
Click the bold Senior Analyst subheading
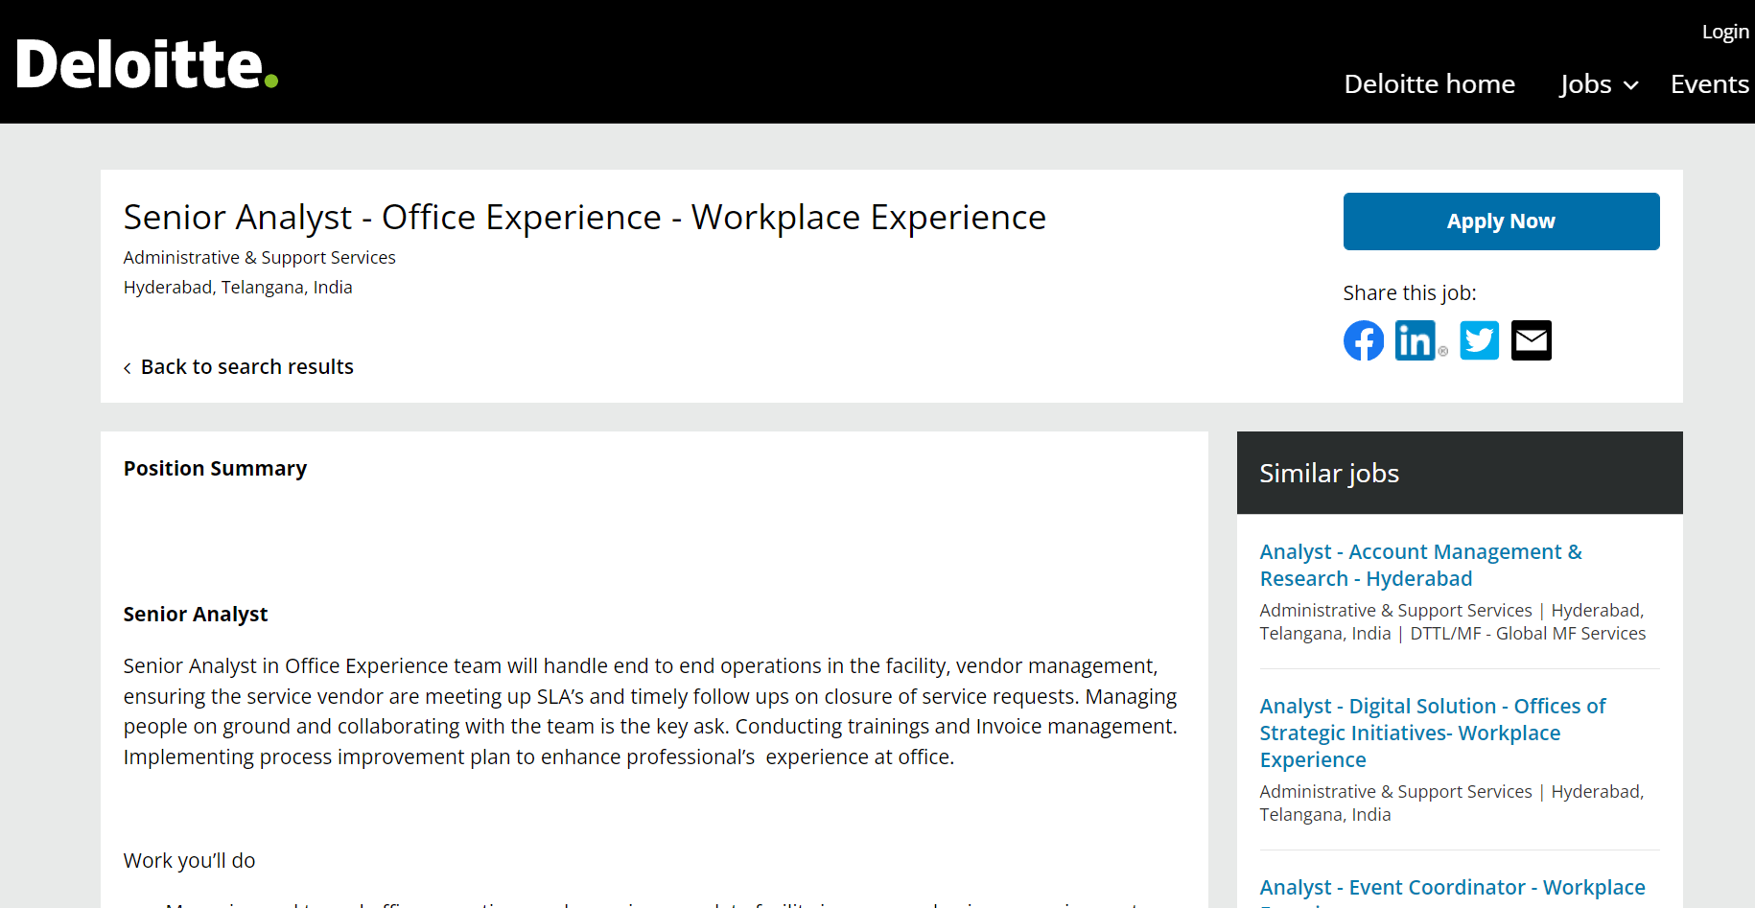pos(196,614)
